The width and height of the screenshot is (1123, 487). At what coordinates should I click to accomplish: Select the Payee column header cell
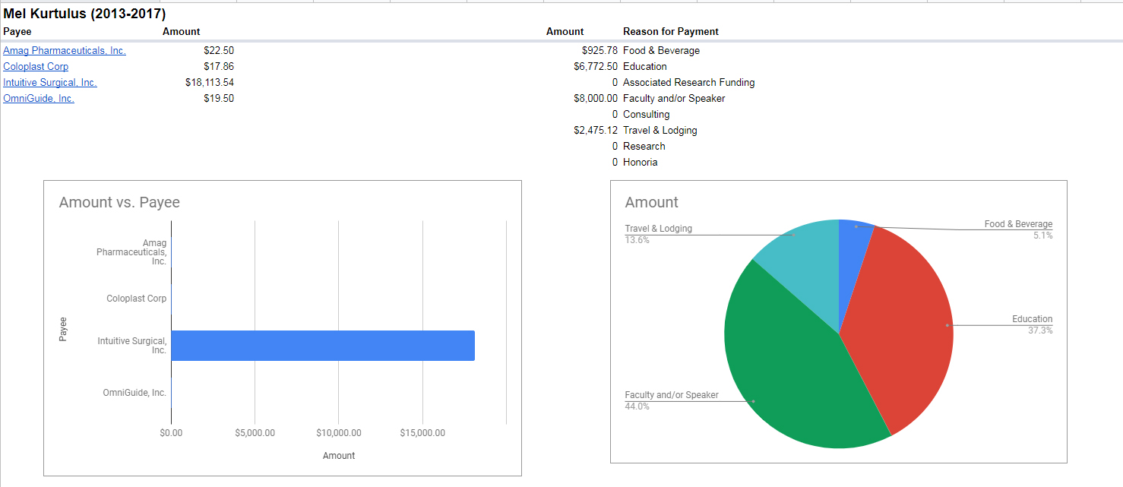tap(17, 32)
